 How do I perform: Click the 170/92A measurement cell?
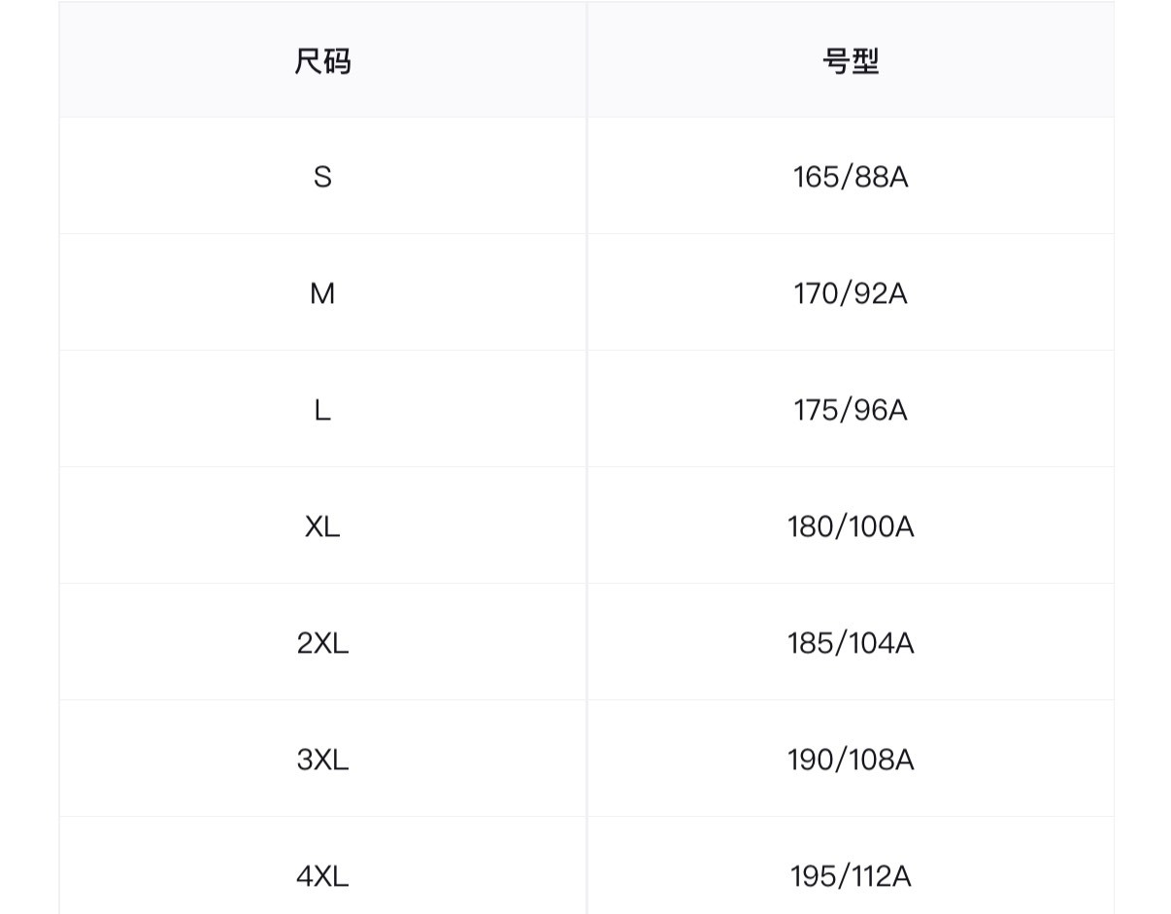[x=851, y=293]
